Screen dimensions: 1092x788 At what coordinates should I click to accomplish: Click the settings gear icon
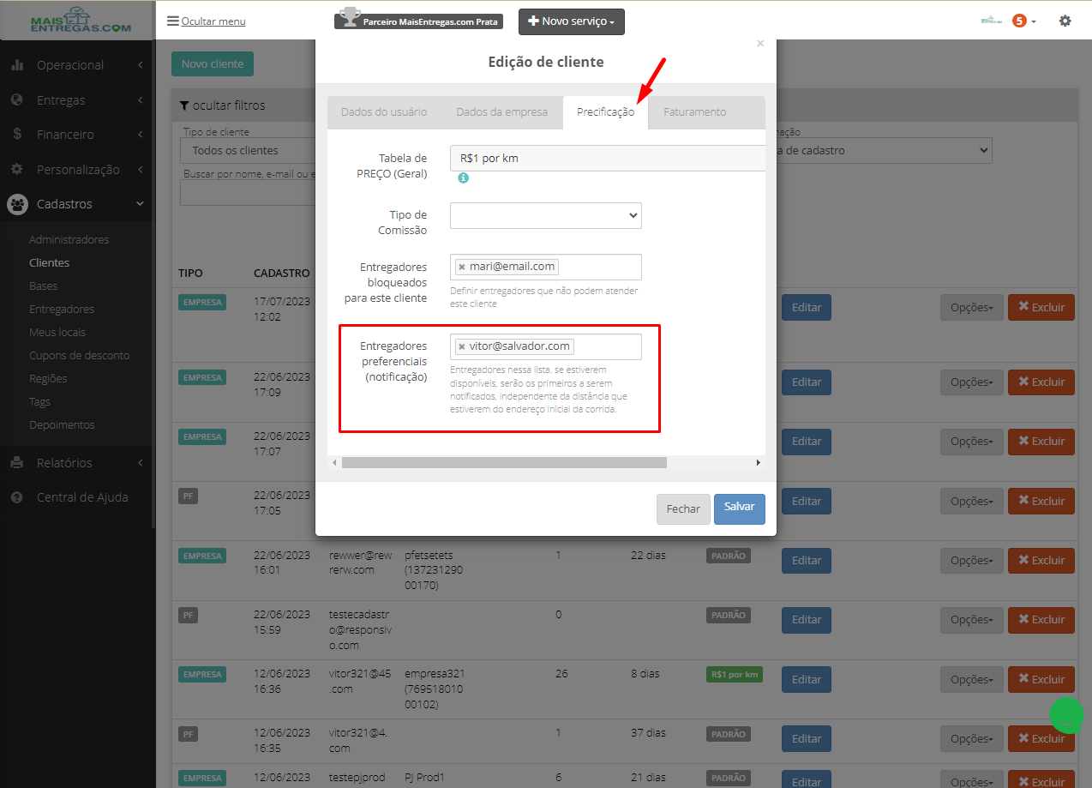point(1065,21)
